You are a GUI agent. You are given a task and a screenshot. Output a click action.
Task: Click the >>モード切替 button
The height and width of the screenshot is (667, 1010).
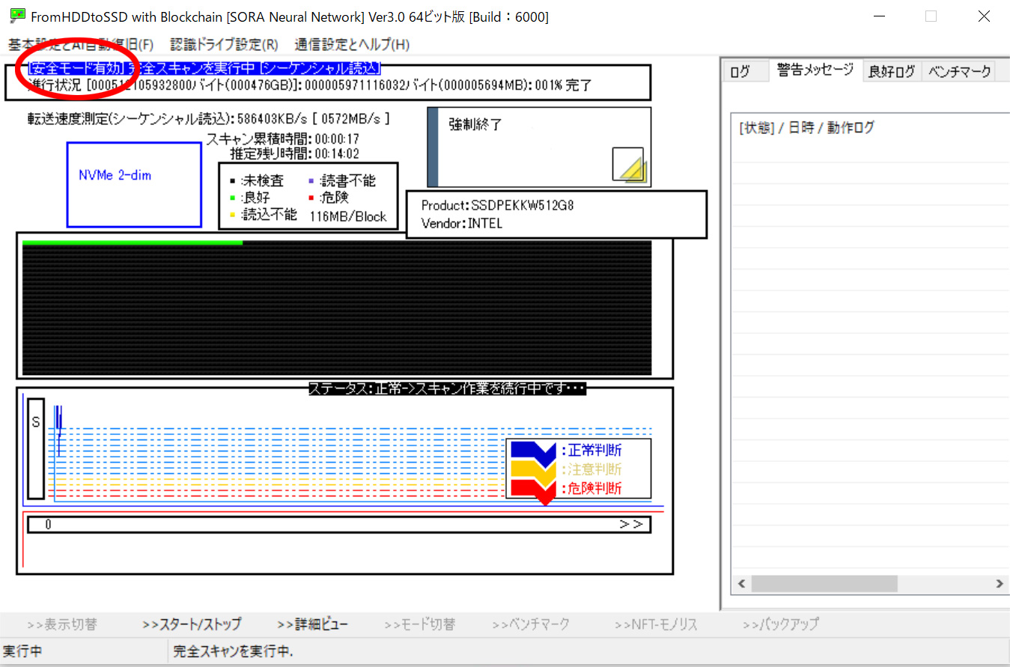click(x=419, y=624)
